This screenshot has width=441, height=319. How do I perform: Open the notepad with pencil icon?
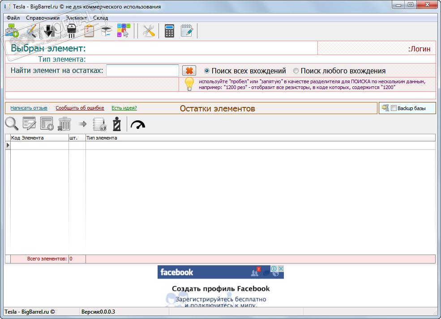point(187,30)
